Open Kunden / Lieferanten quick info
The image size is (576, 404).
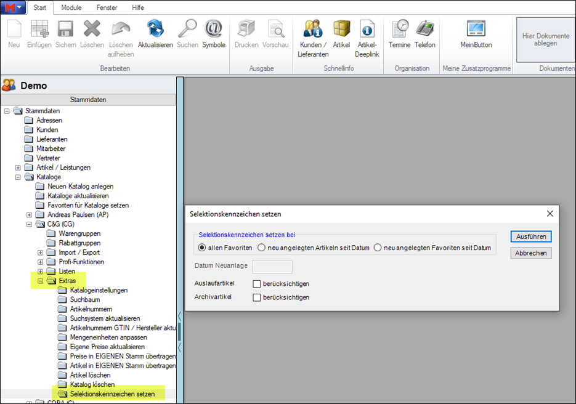point(313,30)
